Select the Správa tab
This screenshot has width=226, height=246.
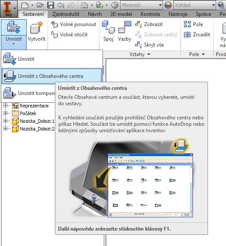pyautogui.click(x=203, y=14)
